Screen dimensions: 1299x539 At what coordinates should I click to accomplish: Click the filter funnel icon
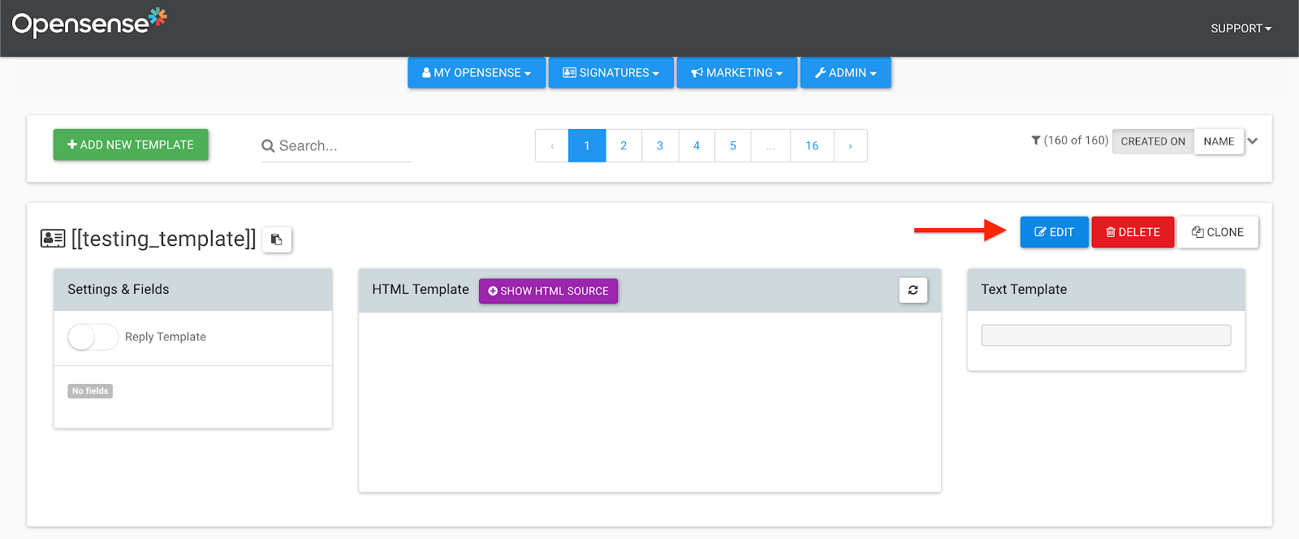[x=1036, y=140]
